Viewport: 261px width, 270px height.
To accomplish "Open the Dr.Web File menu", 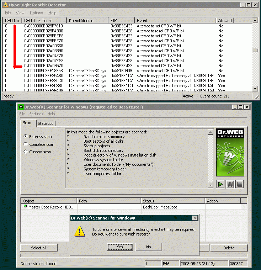I will pyautogui.click(x=22, y=114).
